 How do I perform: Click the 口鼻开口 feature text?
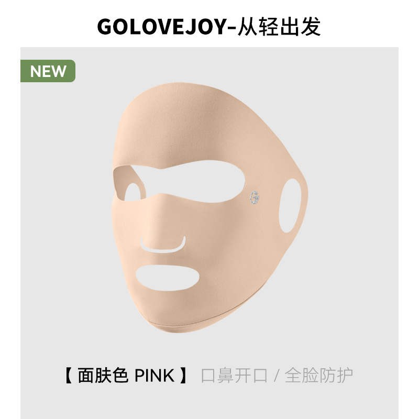234,376
